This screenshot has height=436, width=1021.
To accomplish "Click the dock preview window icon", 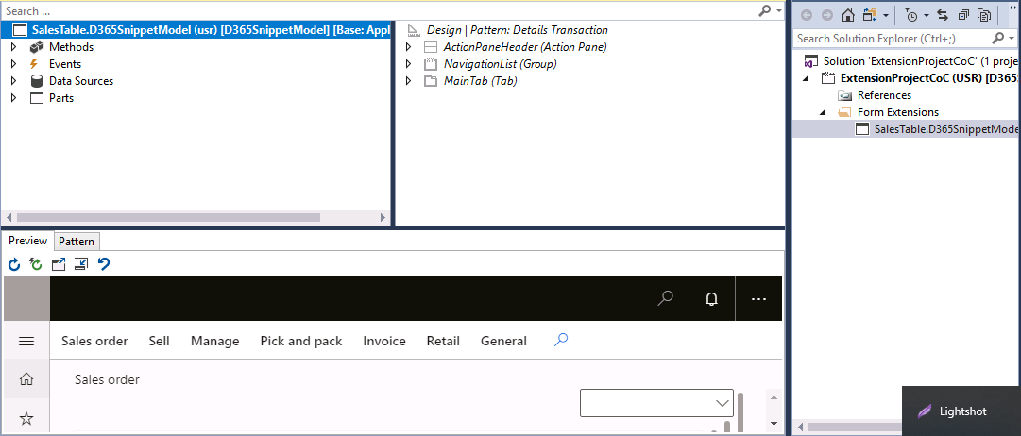I will tap(80, 264).
